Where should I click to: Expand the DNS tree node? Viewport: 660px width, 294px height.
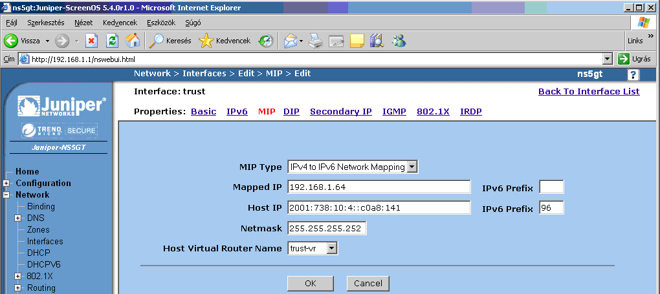17,218
